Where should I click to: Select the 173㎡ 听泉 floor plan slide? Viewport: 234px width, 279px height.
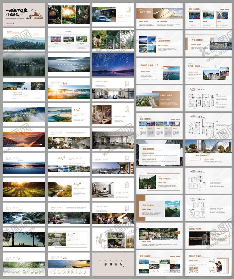pyautogui.click(x=208, y=97)
